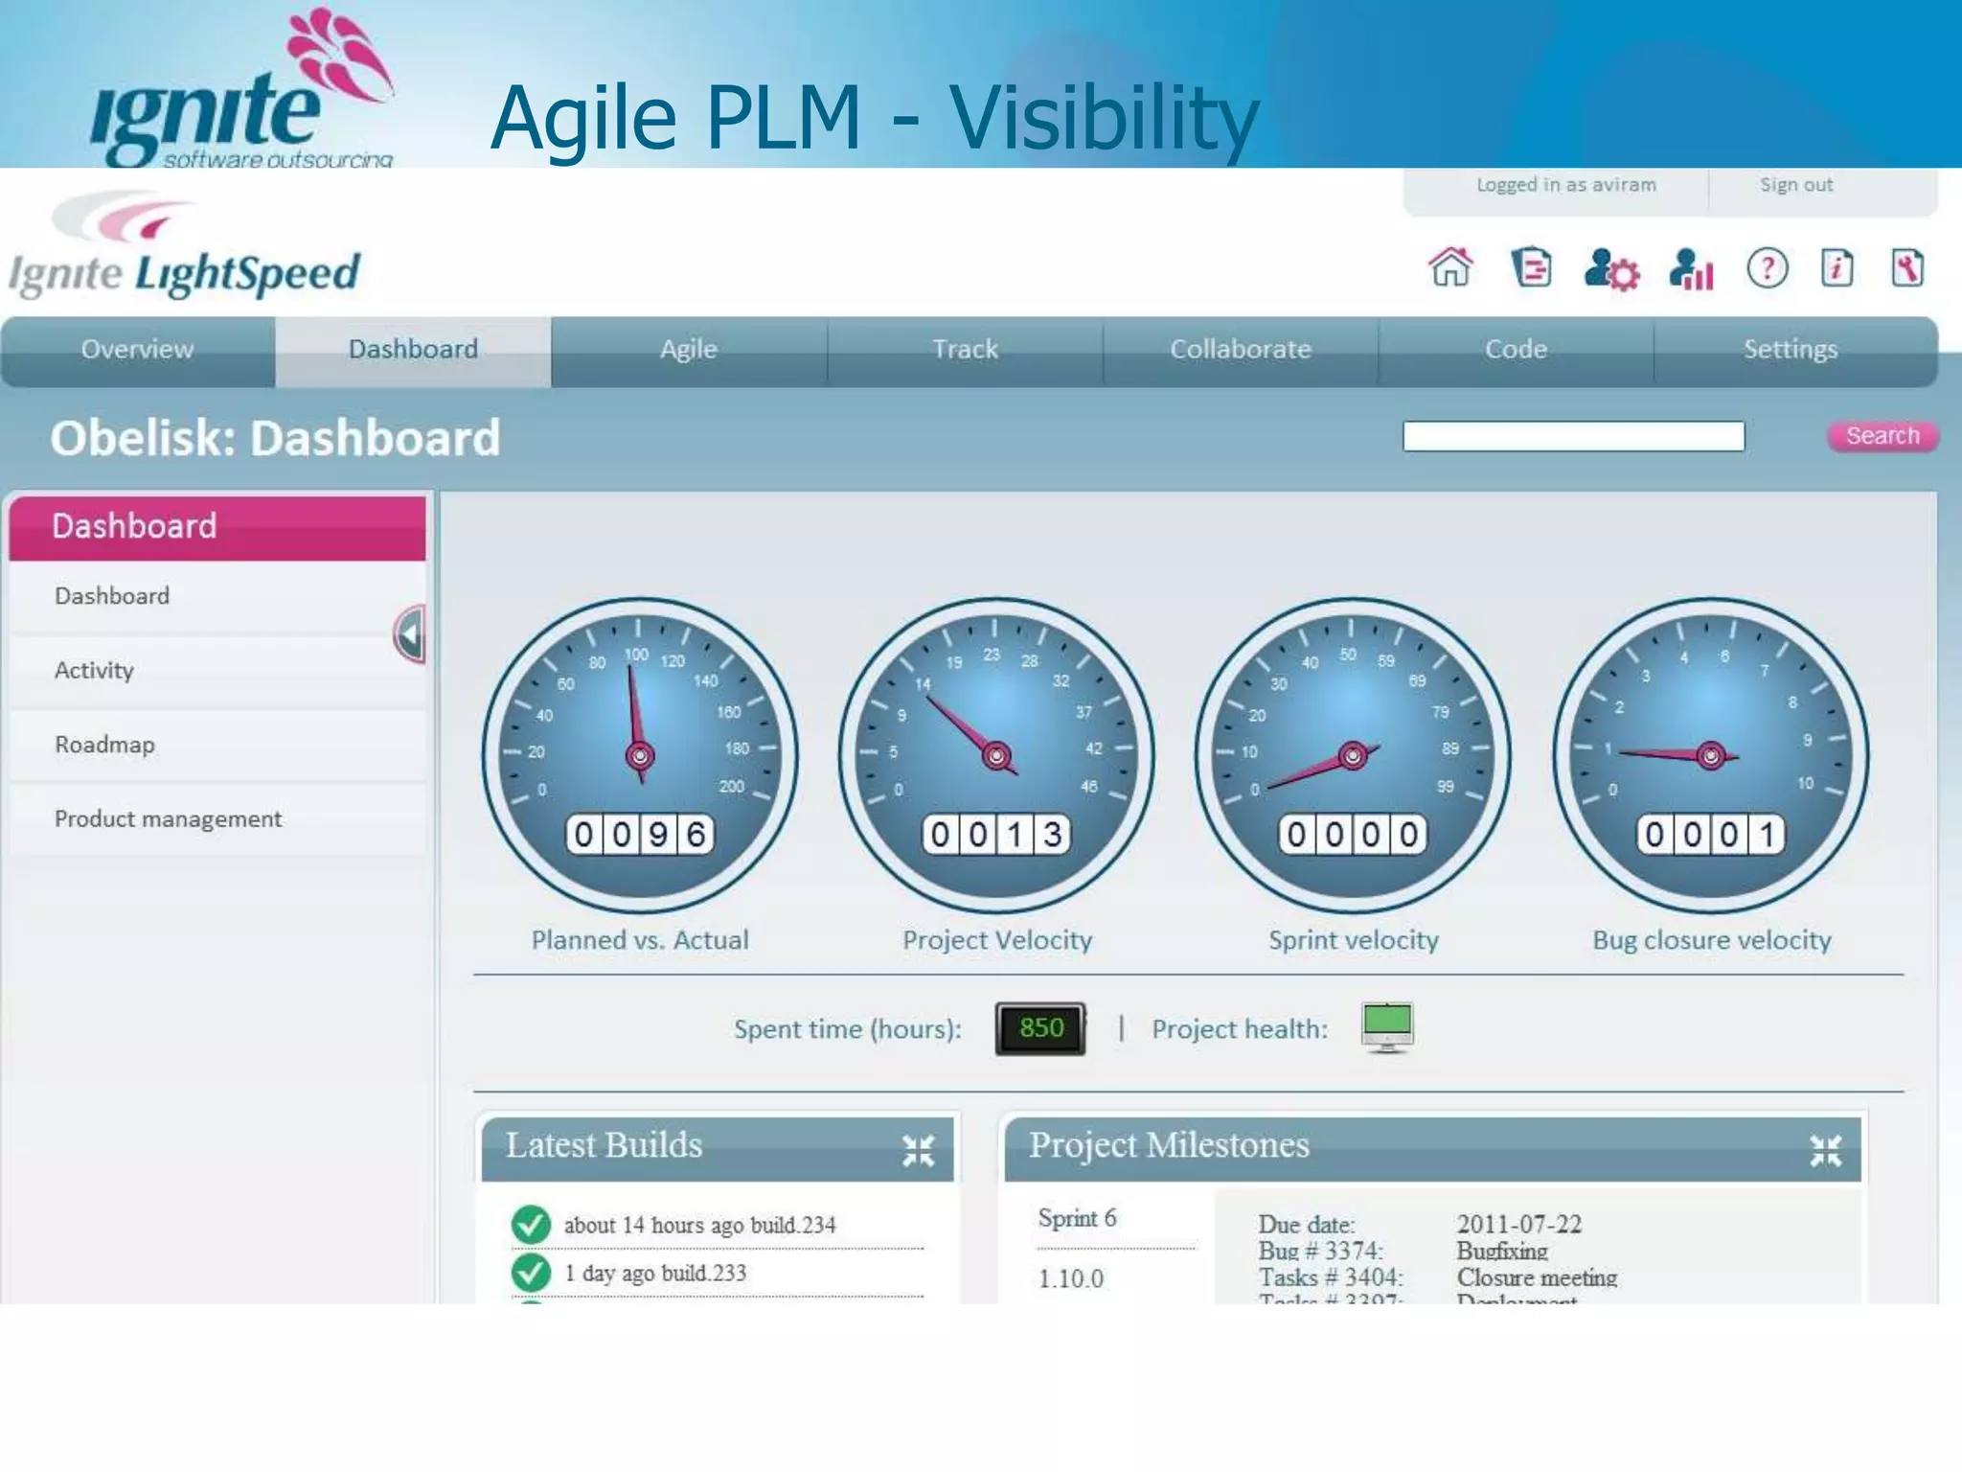Click the green check for build.234
1962x1472 pixels.
531,1225
